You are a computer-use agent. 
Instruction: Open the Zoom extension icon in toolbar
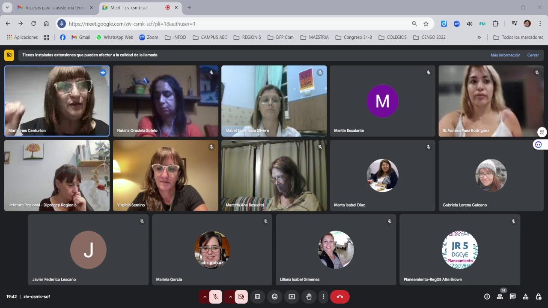pyautogui.click(x=457, y=24)
